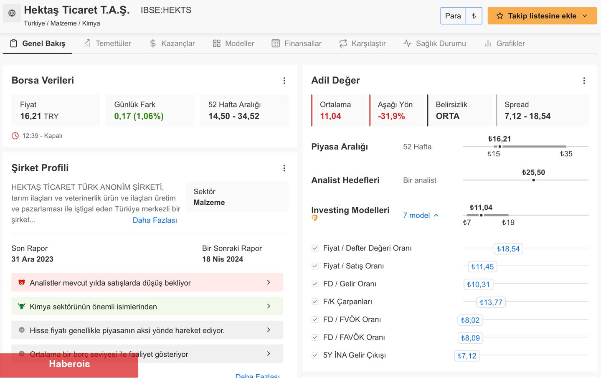This screenshot has width=601, height=378.
Task: Switch to the Genel Bakış tab
Action: coord(37,43)
